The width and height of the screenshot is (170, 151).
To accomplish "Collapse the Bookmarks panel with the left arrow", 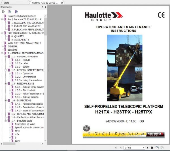I will (x=46, y=7).
